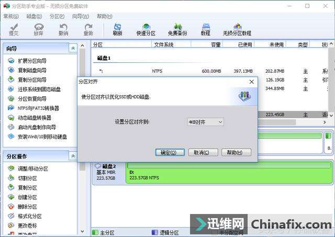This screenshot has width=335, height=237.
Task: Click the 放弃 (Discard) toolbar icon
Action: pyautogui.click(x=39, y=29)
